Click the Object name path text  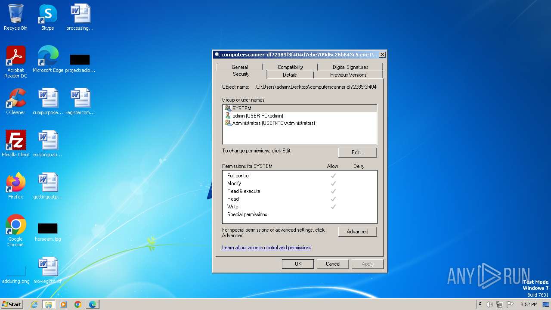(316, 87)
